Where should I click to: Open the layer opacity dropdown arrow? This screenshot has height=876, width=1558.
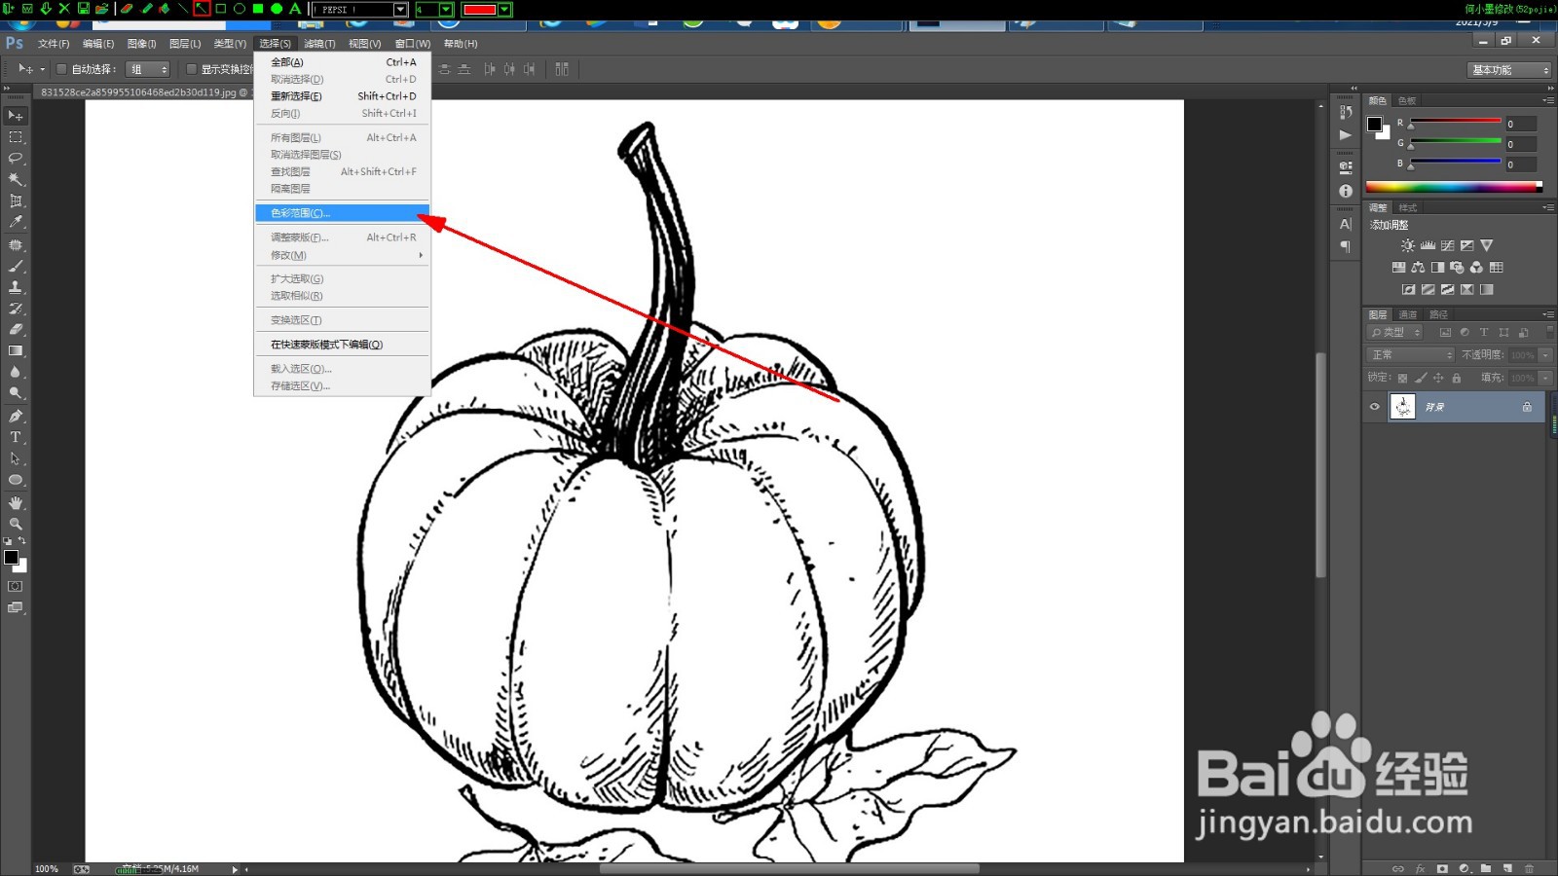click(x=1545, y=355)
